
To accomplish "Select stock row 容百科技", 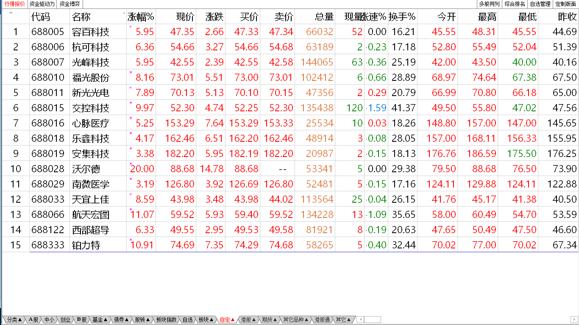I will click(289, 32).
